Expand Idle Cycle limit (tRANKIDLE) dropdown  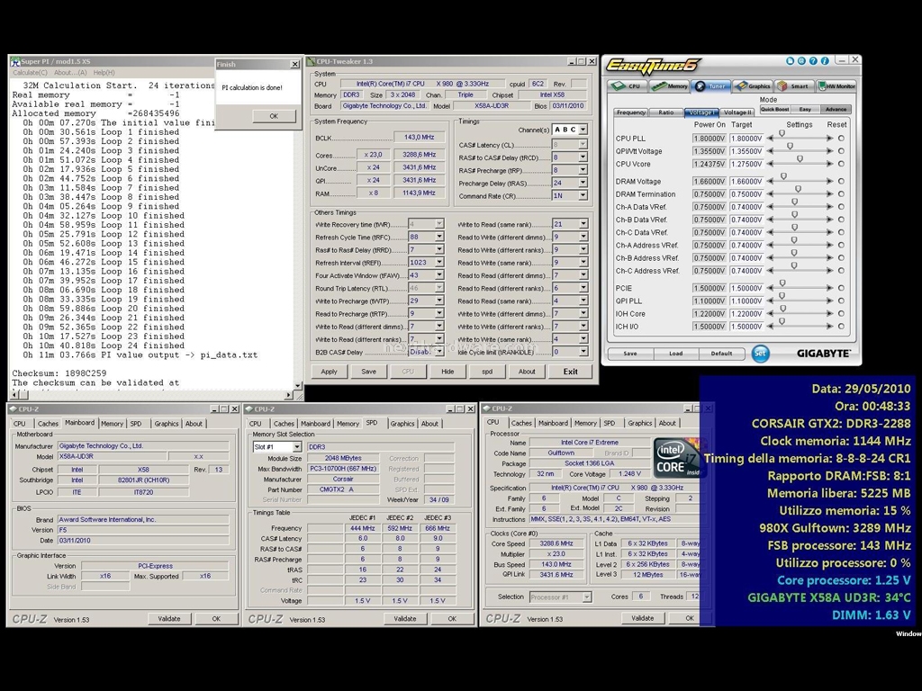point(583,352)
